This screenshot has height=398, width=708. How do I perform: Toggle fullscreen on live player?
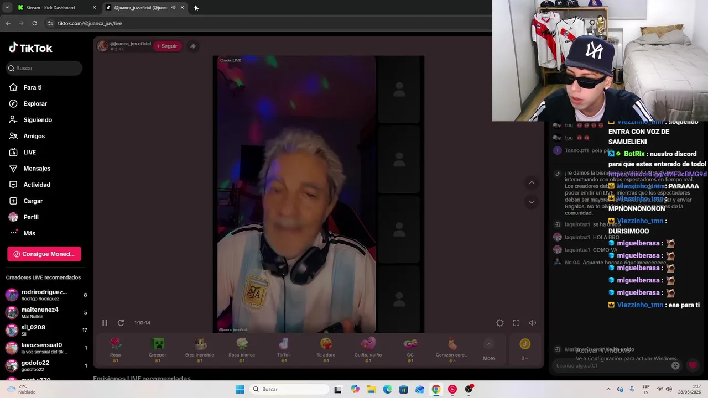pos(516,323)
